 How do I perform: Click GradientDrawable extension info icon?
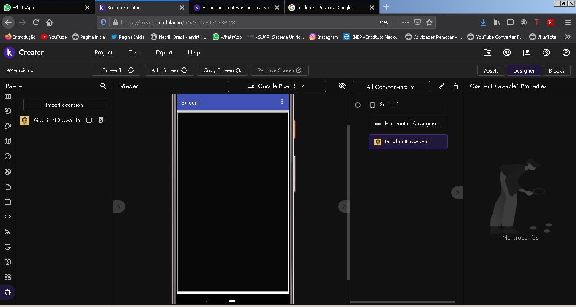[89, 120]
